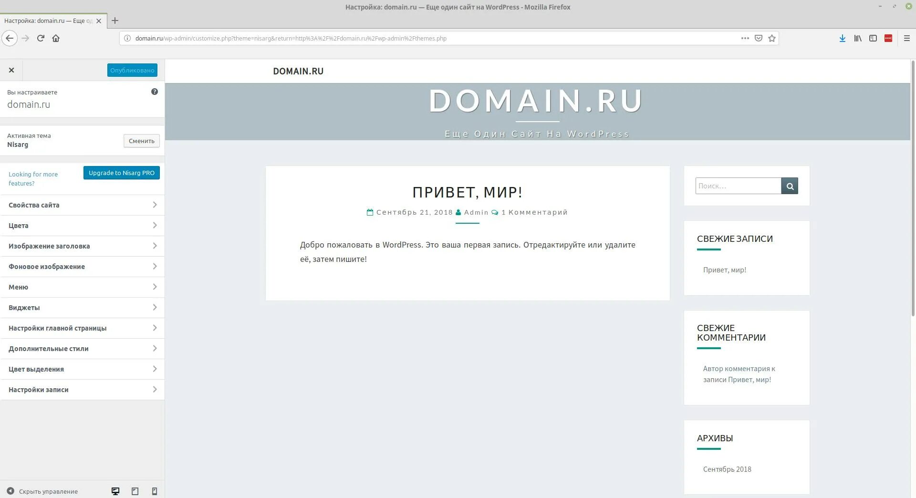Click the large DOMAIN.RU header title
This screenshot has width=916, height=498.
coord(537,101)
